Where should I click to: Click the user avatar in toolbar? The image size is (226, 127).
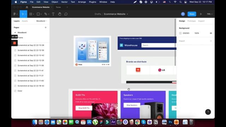pos(183,14)
